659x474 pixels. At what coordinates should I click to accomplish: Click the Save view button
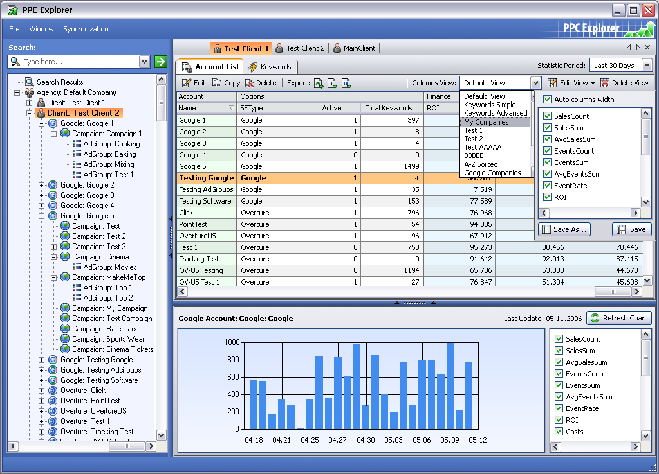[x=632, y=229]
